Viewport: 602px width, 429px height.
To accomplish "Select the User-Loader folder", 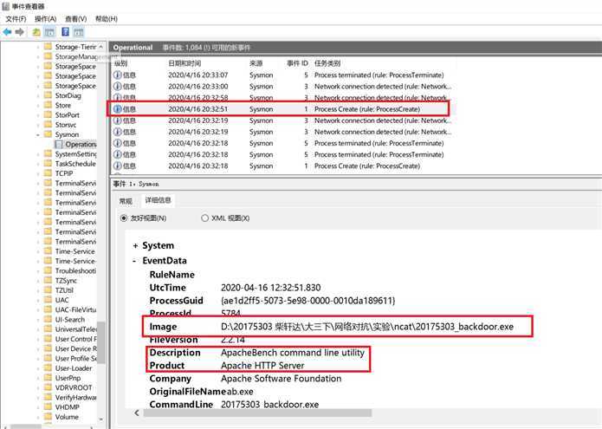I will pyautogui.click(x=74, y=368).
